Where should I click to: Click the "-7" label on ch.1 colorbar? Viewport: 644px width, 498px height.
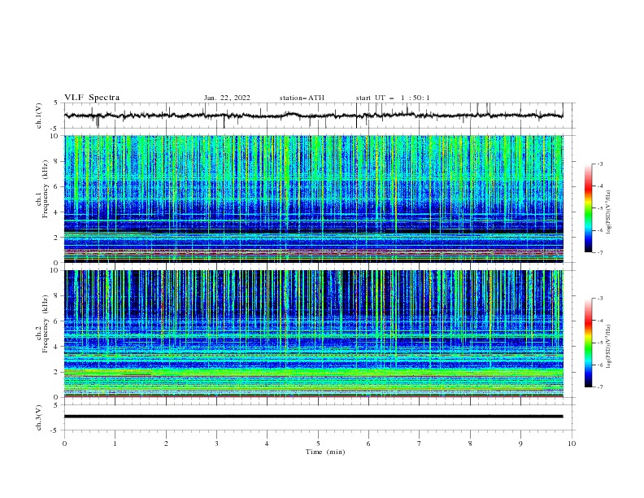[x=599, y=252]
